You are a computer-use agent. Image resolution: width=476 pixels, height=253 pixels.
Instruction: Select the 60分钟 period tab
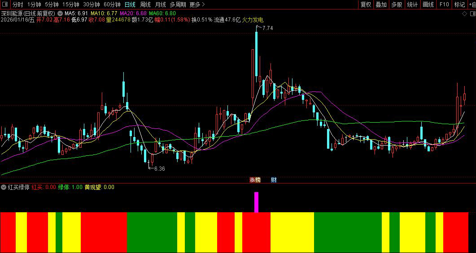(112, 4)
